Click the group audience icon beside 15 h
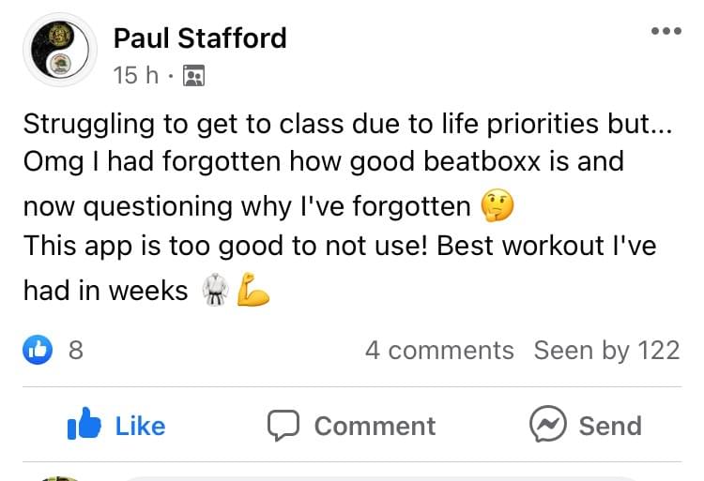704x481 pixels. click(x=194, y=75)
